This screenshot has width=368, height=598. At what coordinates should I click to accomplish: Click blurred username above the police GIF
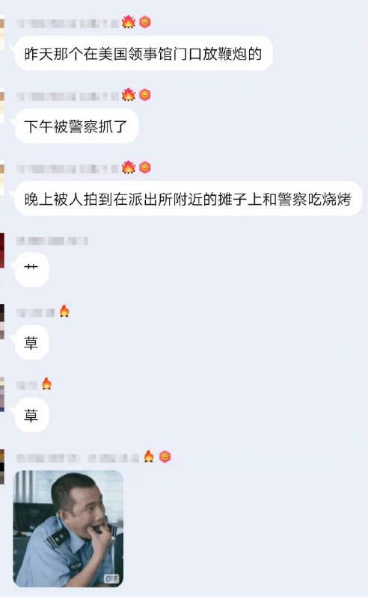point(78,458)
